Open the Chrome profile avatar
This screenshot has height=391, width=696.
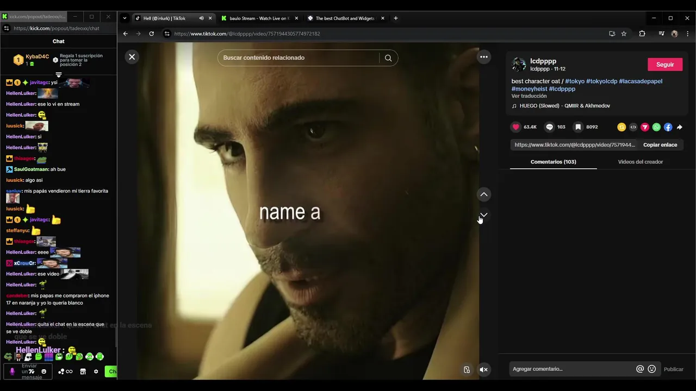coord(674,34)
